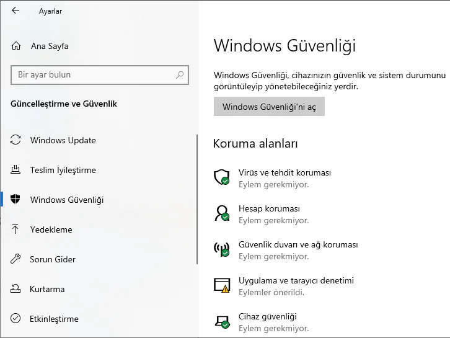Open Cihaz güvenliği

268,317
